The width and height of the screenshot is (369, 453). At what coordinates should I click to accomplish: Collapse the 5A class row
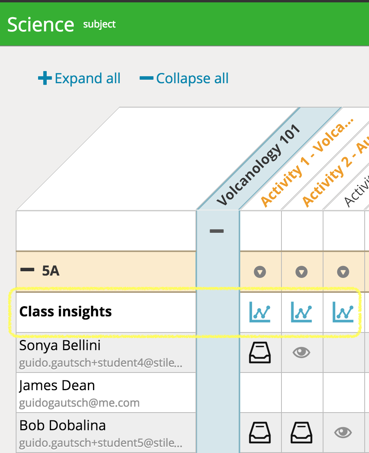point(27,270)
